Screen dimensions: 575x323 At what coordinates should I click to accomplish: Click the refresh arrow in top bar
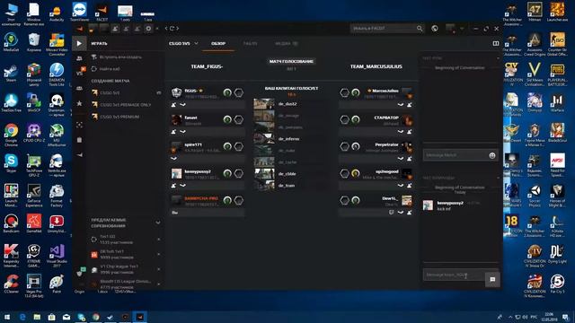172,28
